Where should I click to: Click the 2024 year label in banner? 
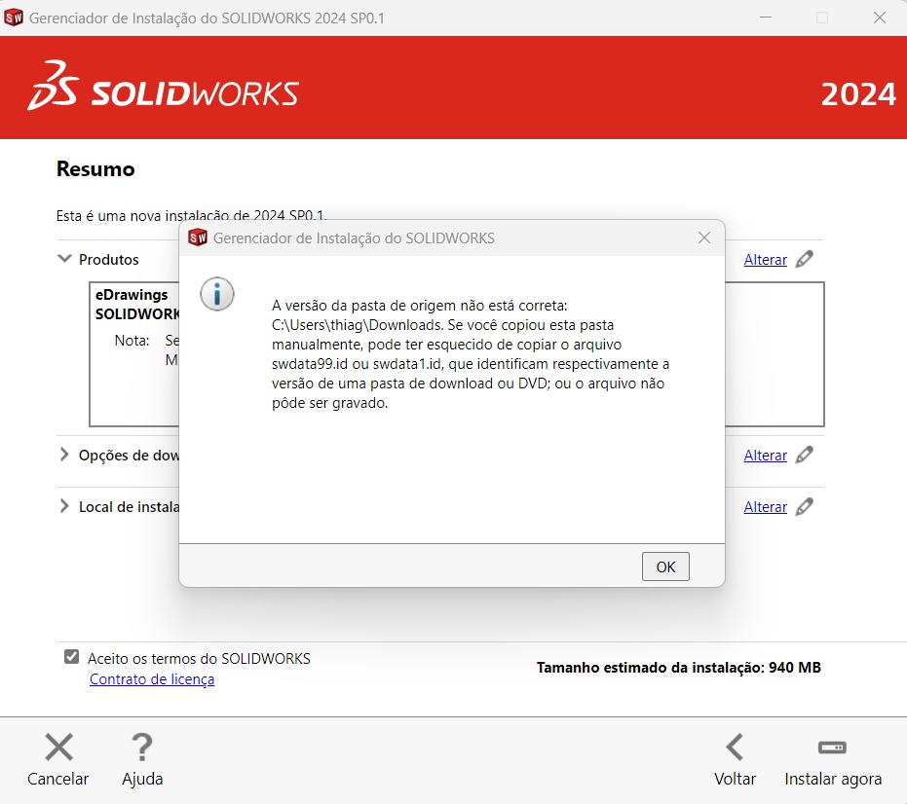858,94
